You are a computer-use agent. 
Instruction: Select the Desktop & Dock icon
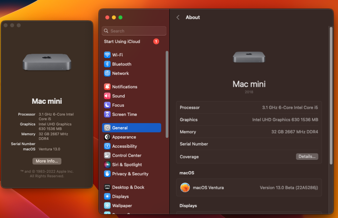pyautogui.click(x=107, y=187)
